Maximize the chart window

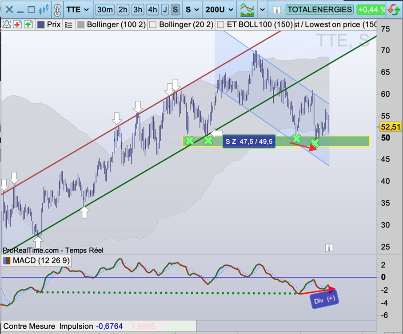click(x=32, y=9)
